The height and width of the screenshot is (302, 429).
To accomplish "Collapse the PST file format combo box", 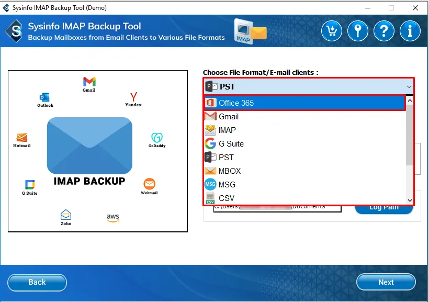I will tap(309, 86).
